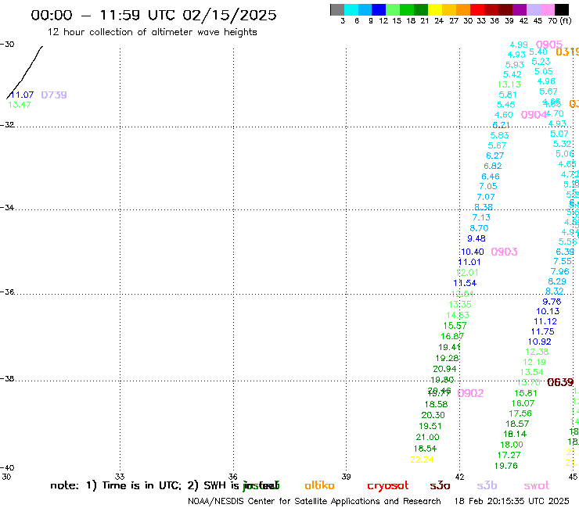
Task: Pick the yellow 24 ft legend swatch
Action: tap(435, 9)
